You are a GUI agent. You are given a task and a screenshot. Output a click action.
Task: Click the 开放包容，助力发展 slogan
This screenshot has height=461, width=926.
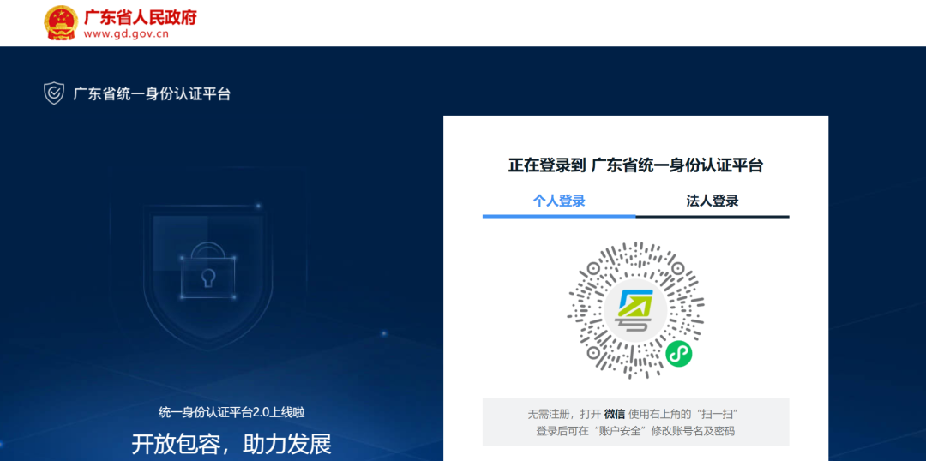pos(231,444)
